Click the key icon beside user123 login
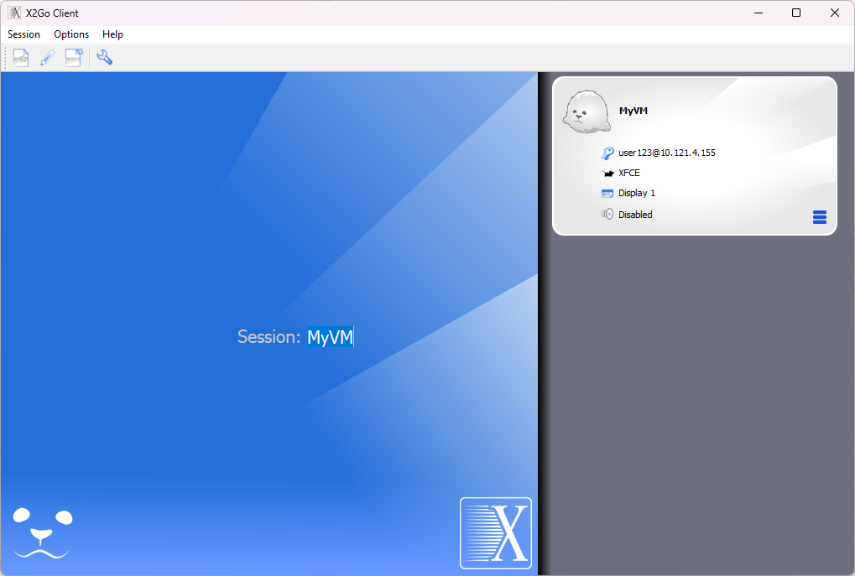855x576 pixels. tap(607, 153)
